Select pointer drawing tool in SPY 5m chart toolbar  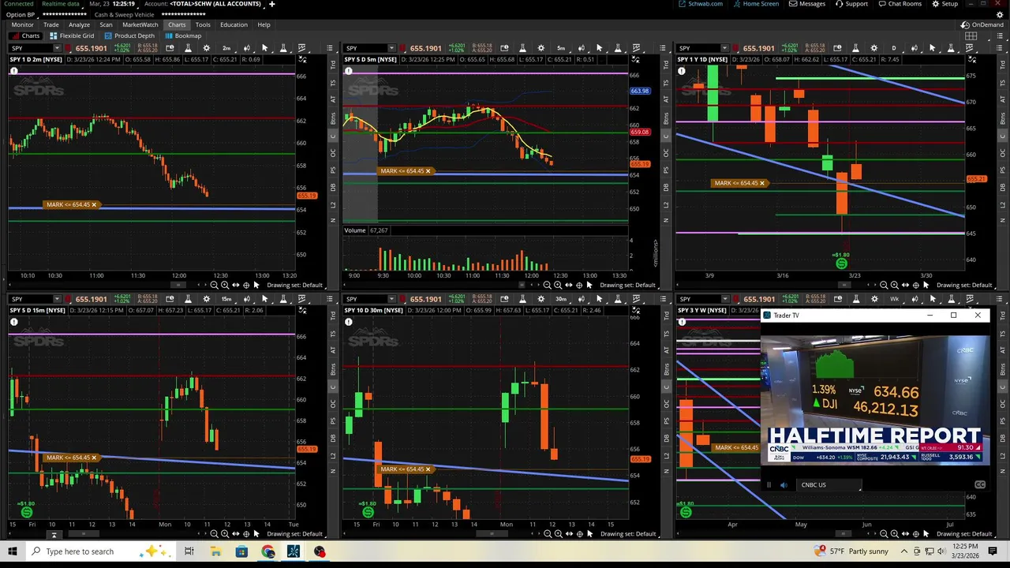(x=599, y=48)
